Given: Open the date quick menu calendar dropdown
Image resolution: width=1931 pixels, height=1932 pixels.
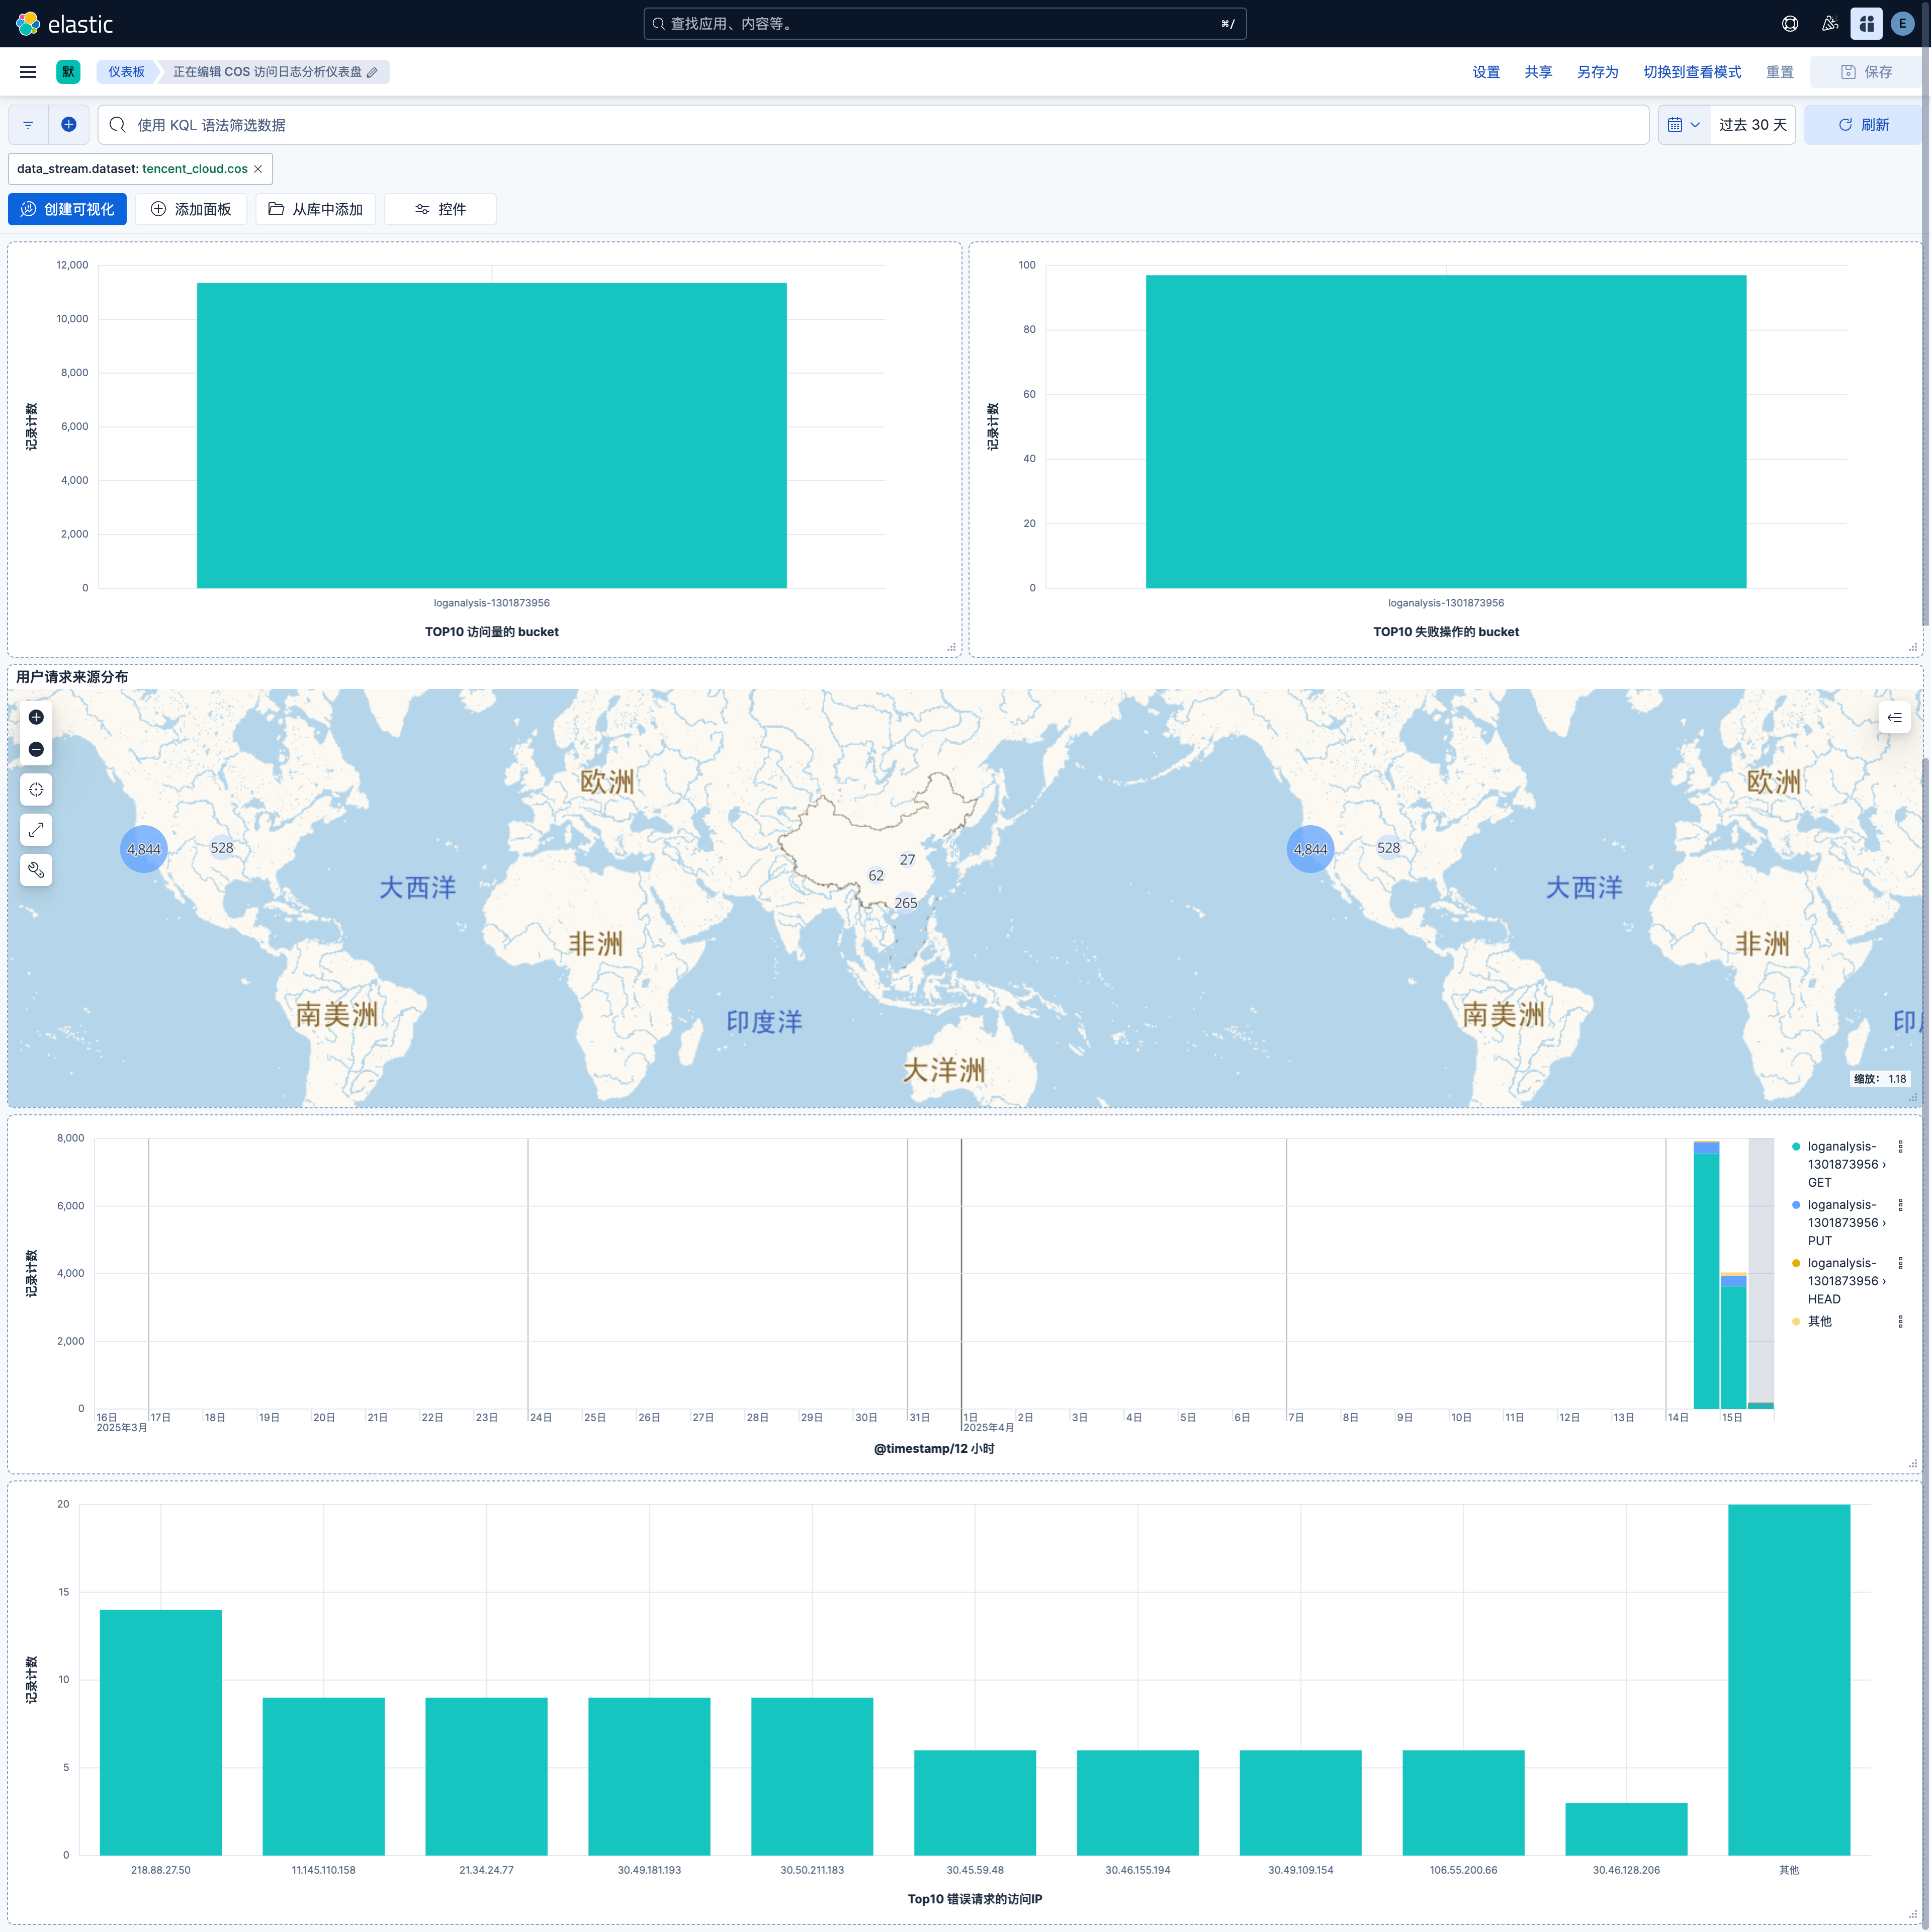Looking at the screenshot, I should (x=1684, y=125).
